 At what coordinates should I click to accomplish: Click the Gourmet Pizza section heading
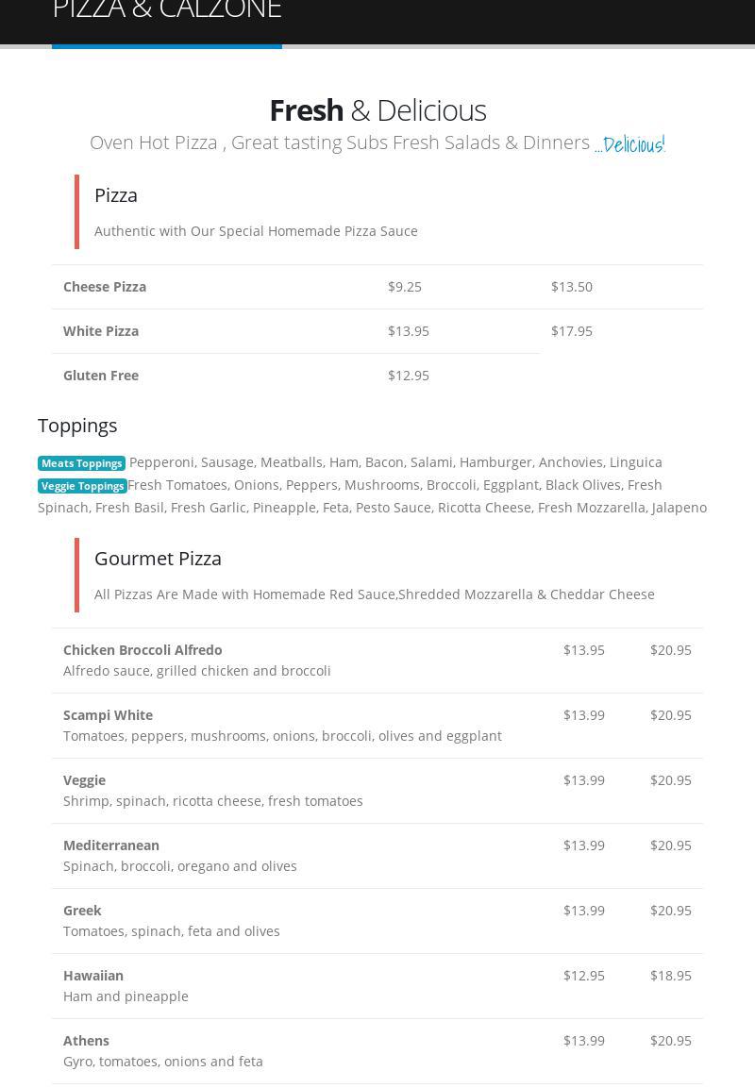[158, 559]
